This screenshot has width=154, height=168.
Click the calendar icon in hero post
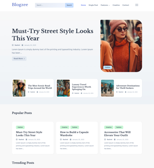click(x=22, y=45)
